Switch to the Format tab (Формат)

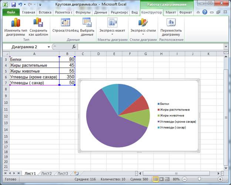(x=185, y=12)
